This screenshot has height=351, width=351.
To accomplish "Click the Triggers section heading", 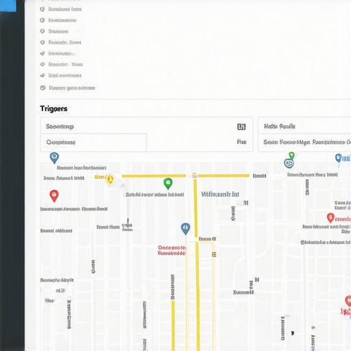I will pyautogui.click(x=53, y=109).
